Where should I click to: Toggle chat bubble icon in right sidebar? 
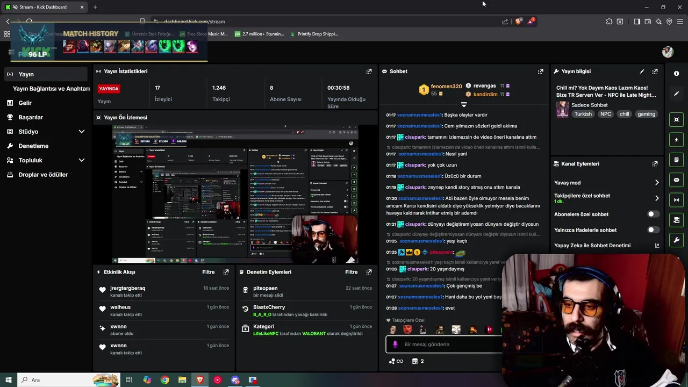676,180
